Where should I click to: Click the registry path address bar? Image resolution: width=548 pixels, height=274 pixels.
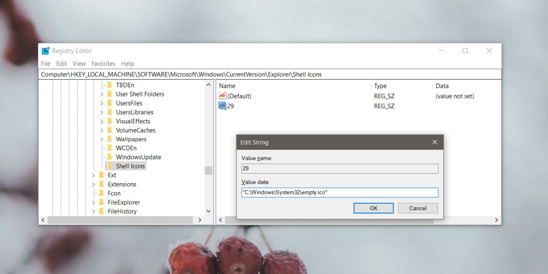coord(270,74)
